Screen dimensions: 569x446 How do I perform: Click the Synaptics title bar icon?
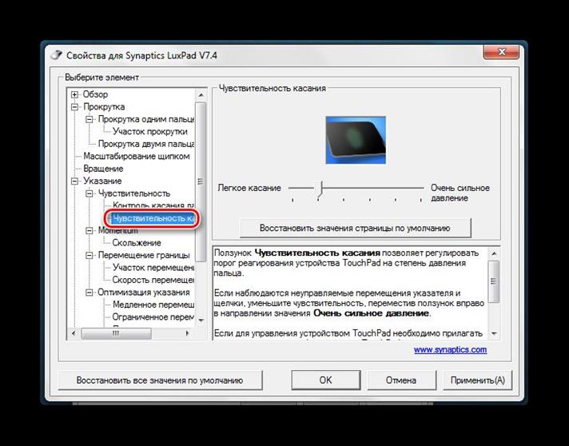coord(55,56)
